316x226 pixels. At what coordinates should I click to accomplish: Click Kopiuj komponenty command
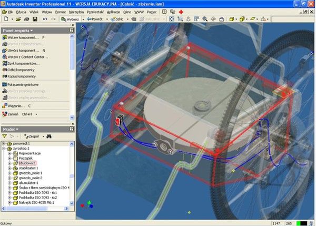point(19,76)
